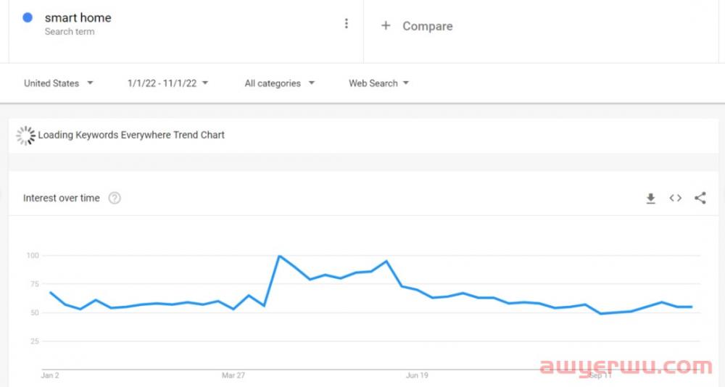Edit the smart home search term
Image resolution: width=725 pixels, height=387 pixels.
[x=78, y=18]
